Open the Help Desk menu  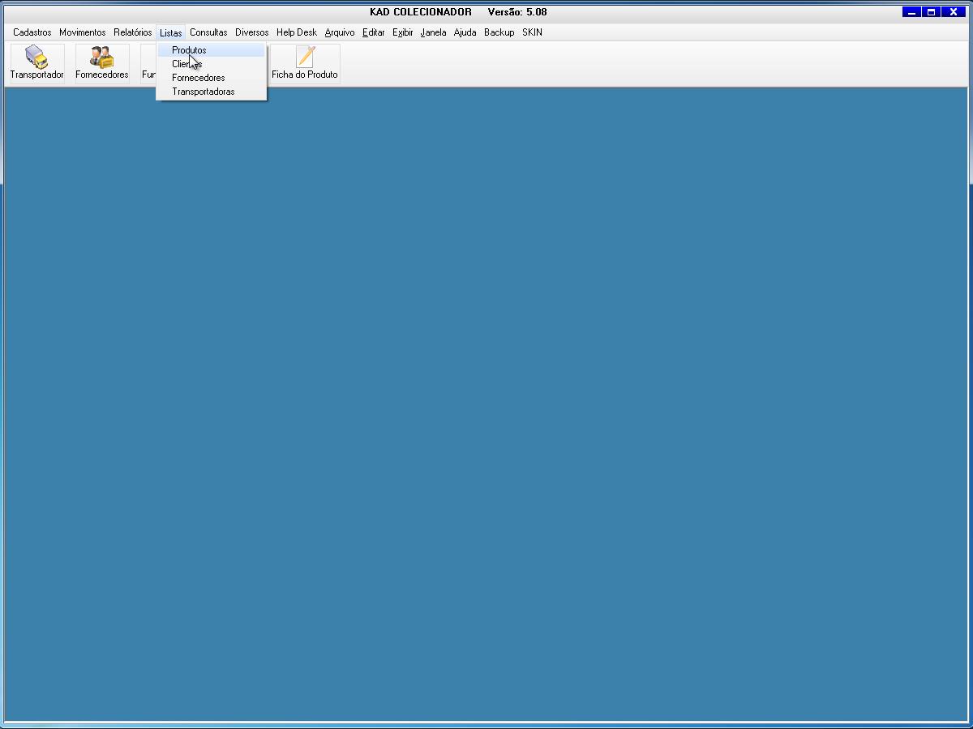tap(297, 32)
